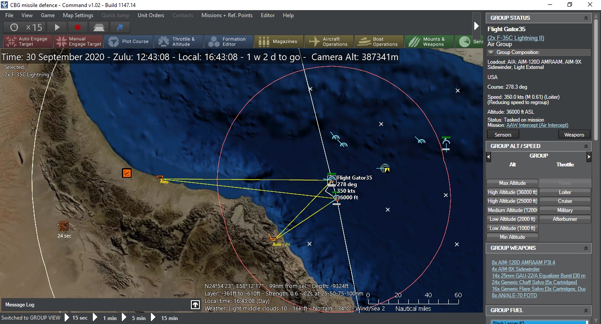Set High Altitude 36000 ft

[x=513, y=192]
